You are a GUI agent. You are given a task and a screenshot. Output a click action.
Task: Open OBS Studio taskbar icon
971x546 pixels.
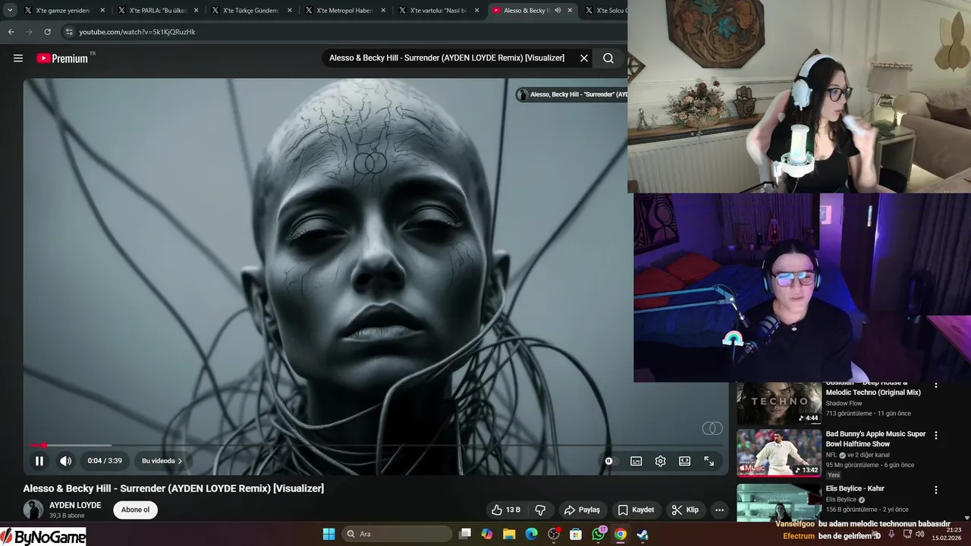pyautogui.click(x=554, y=534)
